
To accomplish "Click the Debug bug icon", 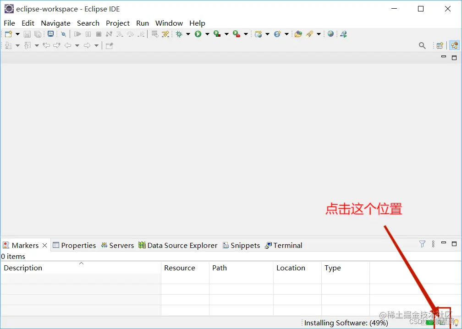I will (179, 34).
